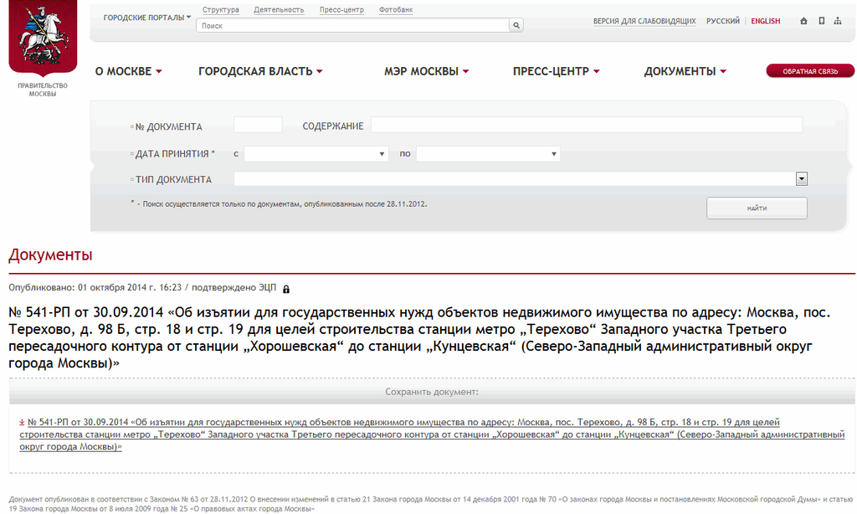This screenshot has height=514, width=857.
Task: Click the Тип документа label
Action: point(173,179)
